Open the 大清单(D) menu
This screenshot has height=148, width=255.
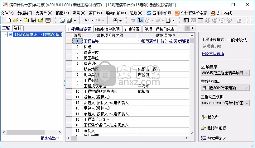click(44, 13)
